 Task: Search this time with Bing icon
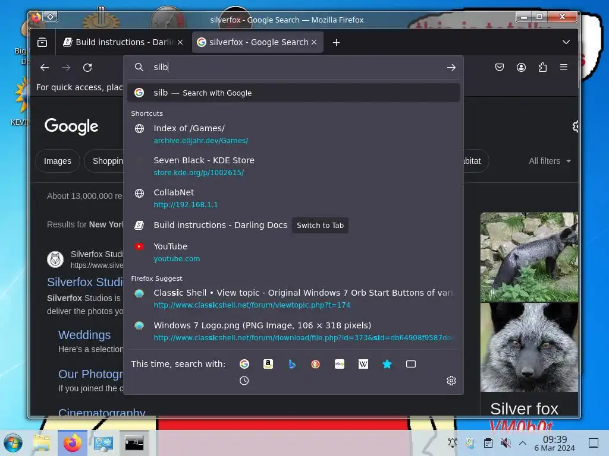pos(292,364)
